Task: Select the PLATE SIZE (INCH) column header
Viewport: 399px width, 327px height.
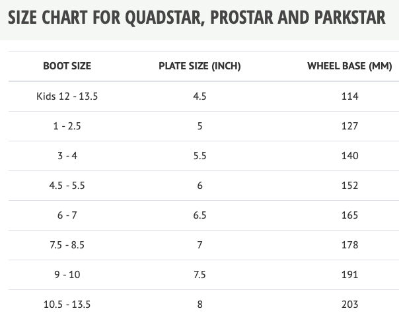Action: tap(199, 66)
